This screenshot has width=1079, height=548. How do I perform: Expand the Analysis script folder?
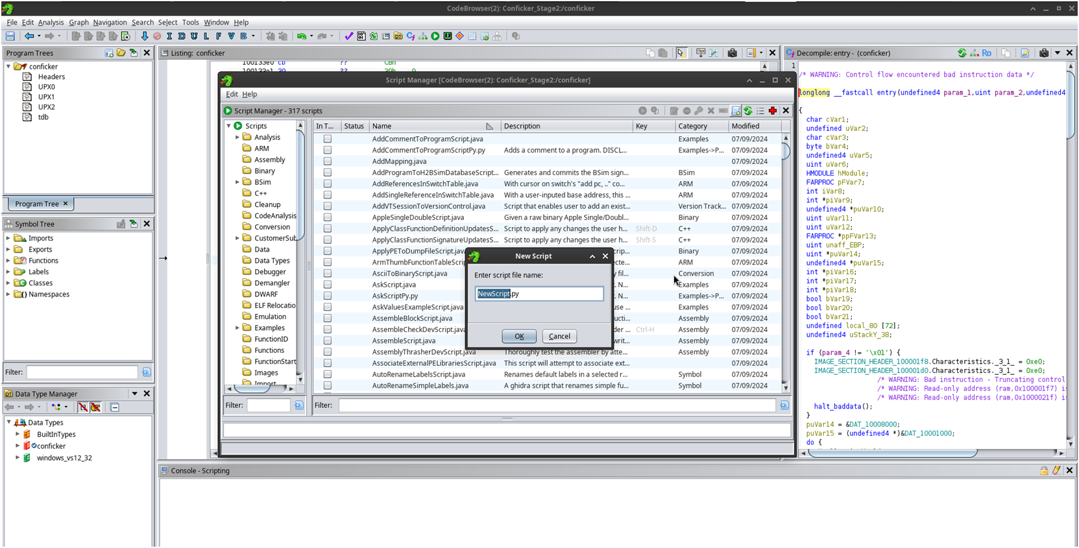[237, 137]
